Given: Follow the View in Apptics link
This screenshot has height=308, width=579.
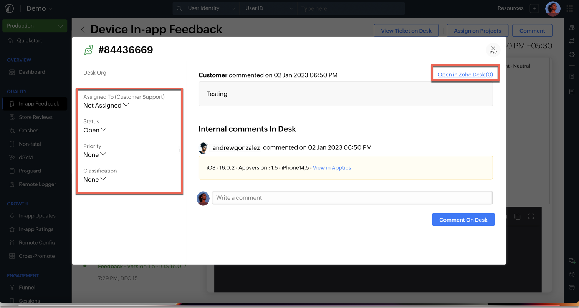Looking at the screenshot, I should pyautogui.click(x=332, y=167).
